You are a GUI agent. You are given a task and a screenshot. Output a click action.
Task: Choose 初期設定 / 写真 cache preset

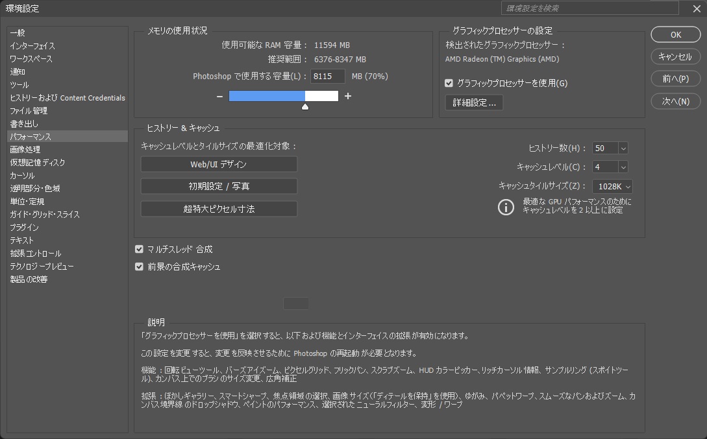click(x=219, y=186)
